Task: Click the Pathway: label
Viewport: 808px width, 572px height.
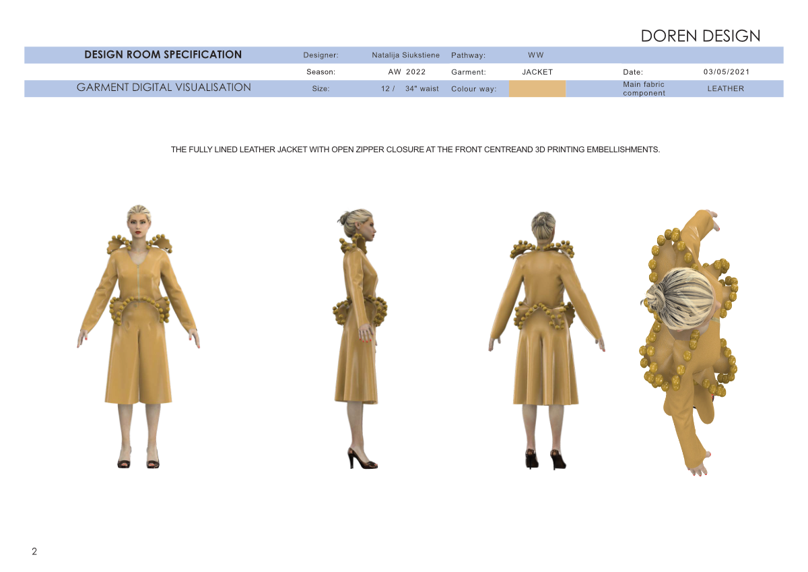Action: (x=468, y=55)
